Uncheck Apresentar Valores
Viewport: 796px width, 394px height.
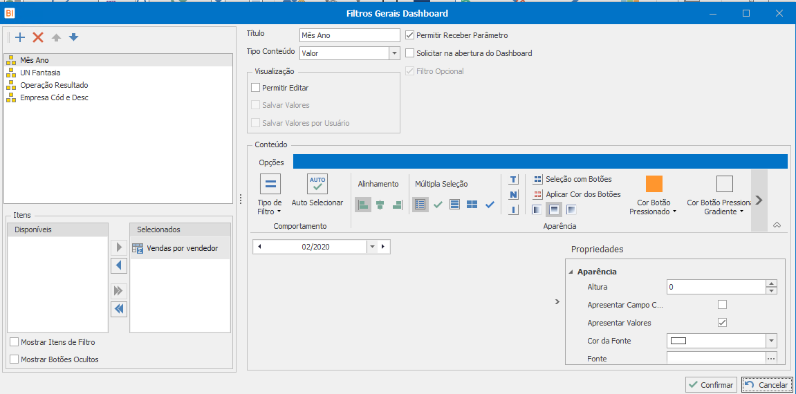coord(723,323)
